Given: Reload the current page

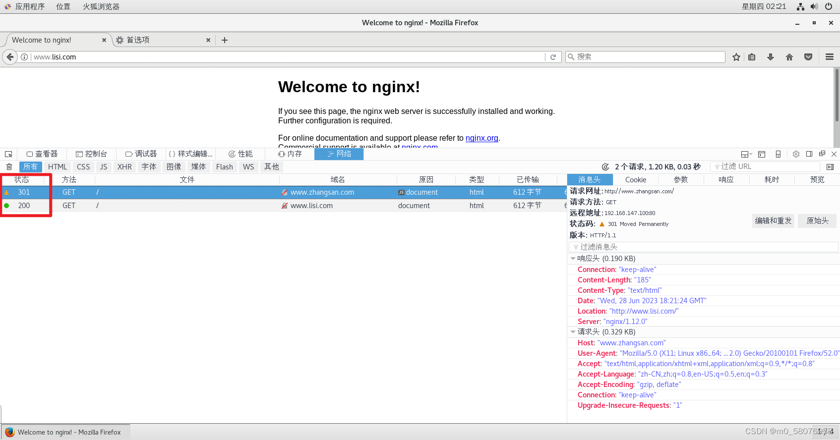Looking at the screenshot, I should pyautogui.click(x=553, y=57).
